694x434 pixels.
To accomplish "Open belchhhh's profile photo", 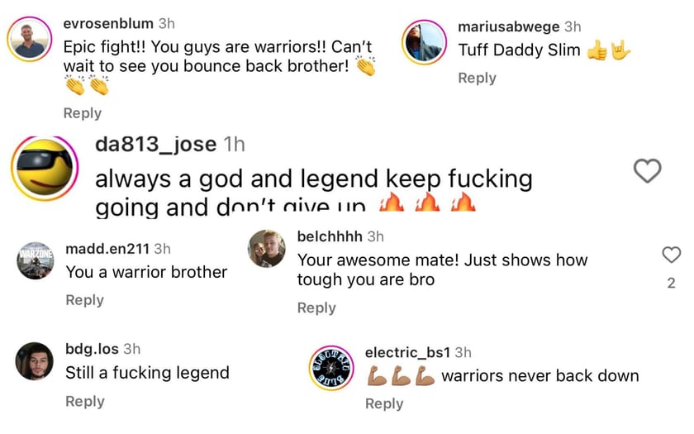I will pos(266,249).
